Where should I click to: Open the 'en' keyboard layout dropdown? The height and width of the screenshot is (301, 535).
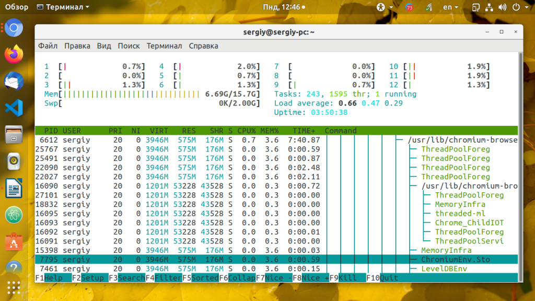pyautogui.click(x=450, y=7)
